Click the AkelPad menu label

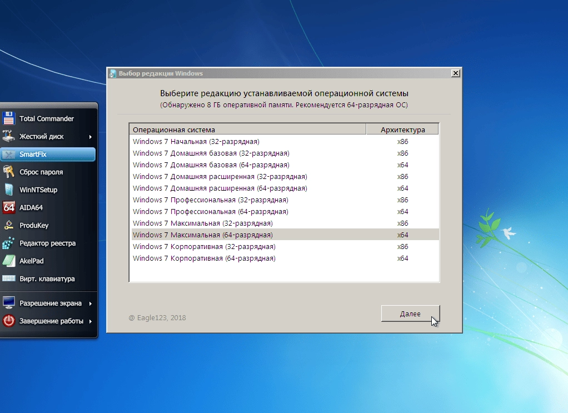click(x=32, y=261)
